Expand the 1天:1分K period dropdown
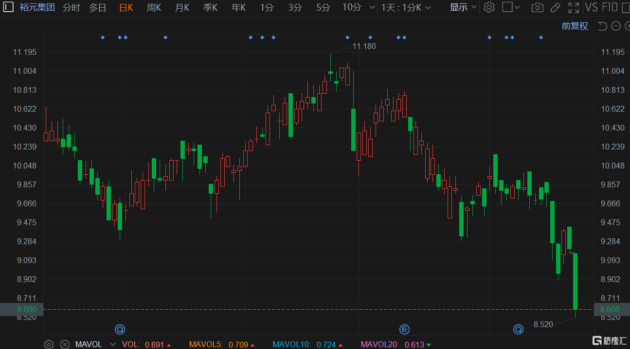 pos(406,7)
